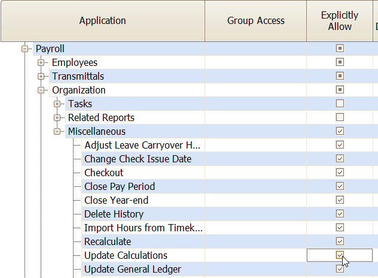
Task: Uncheck Allow for Close Year-end
Action: tap(340, 200)
